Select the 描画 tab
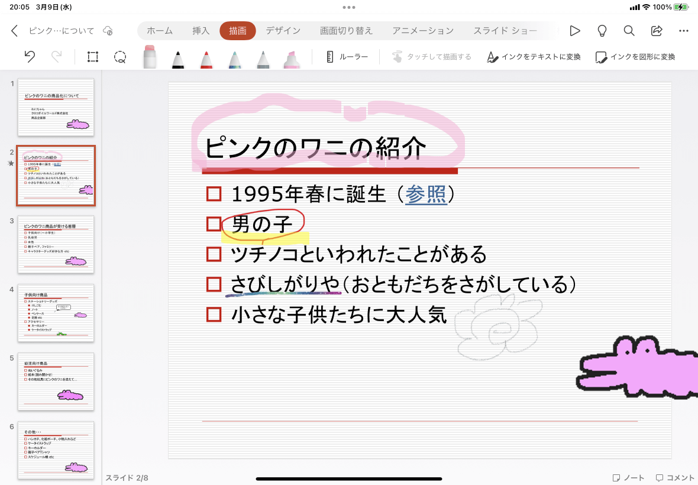 coord(238,31)
